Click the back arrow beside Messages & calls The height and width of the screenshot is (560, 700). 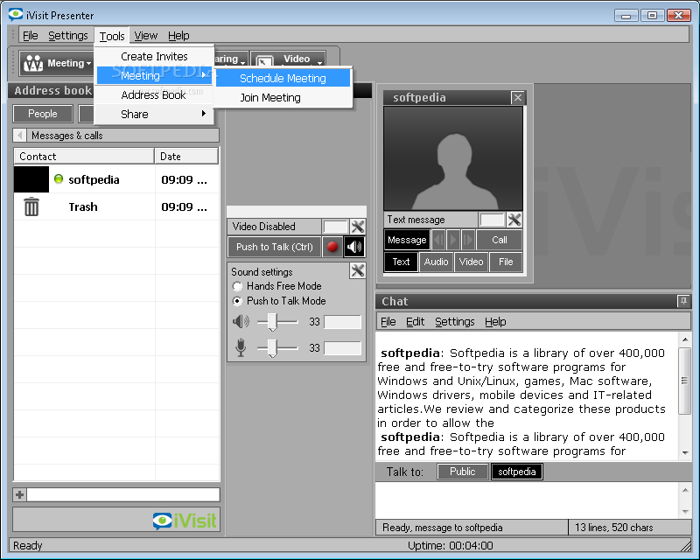pos(19,135)
